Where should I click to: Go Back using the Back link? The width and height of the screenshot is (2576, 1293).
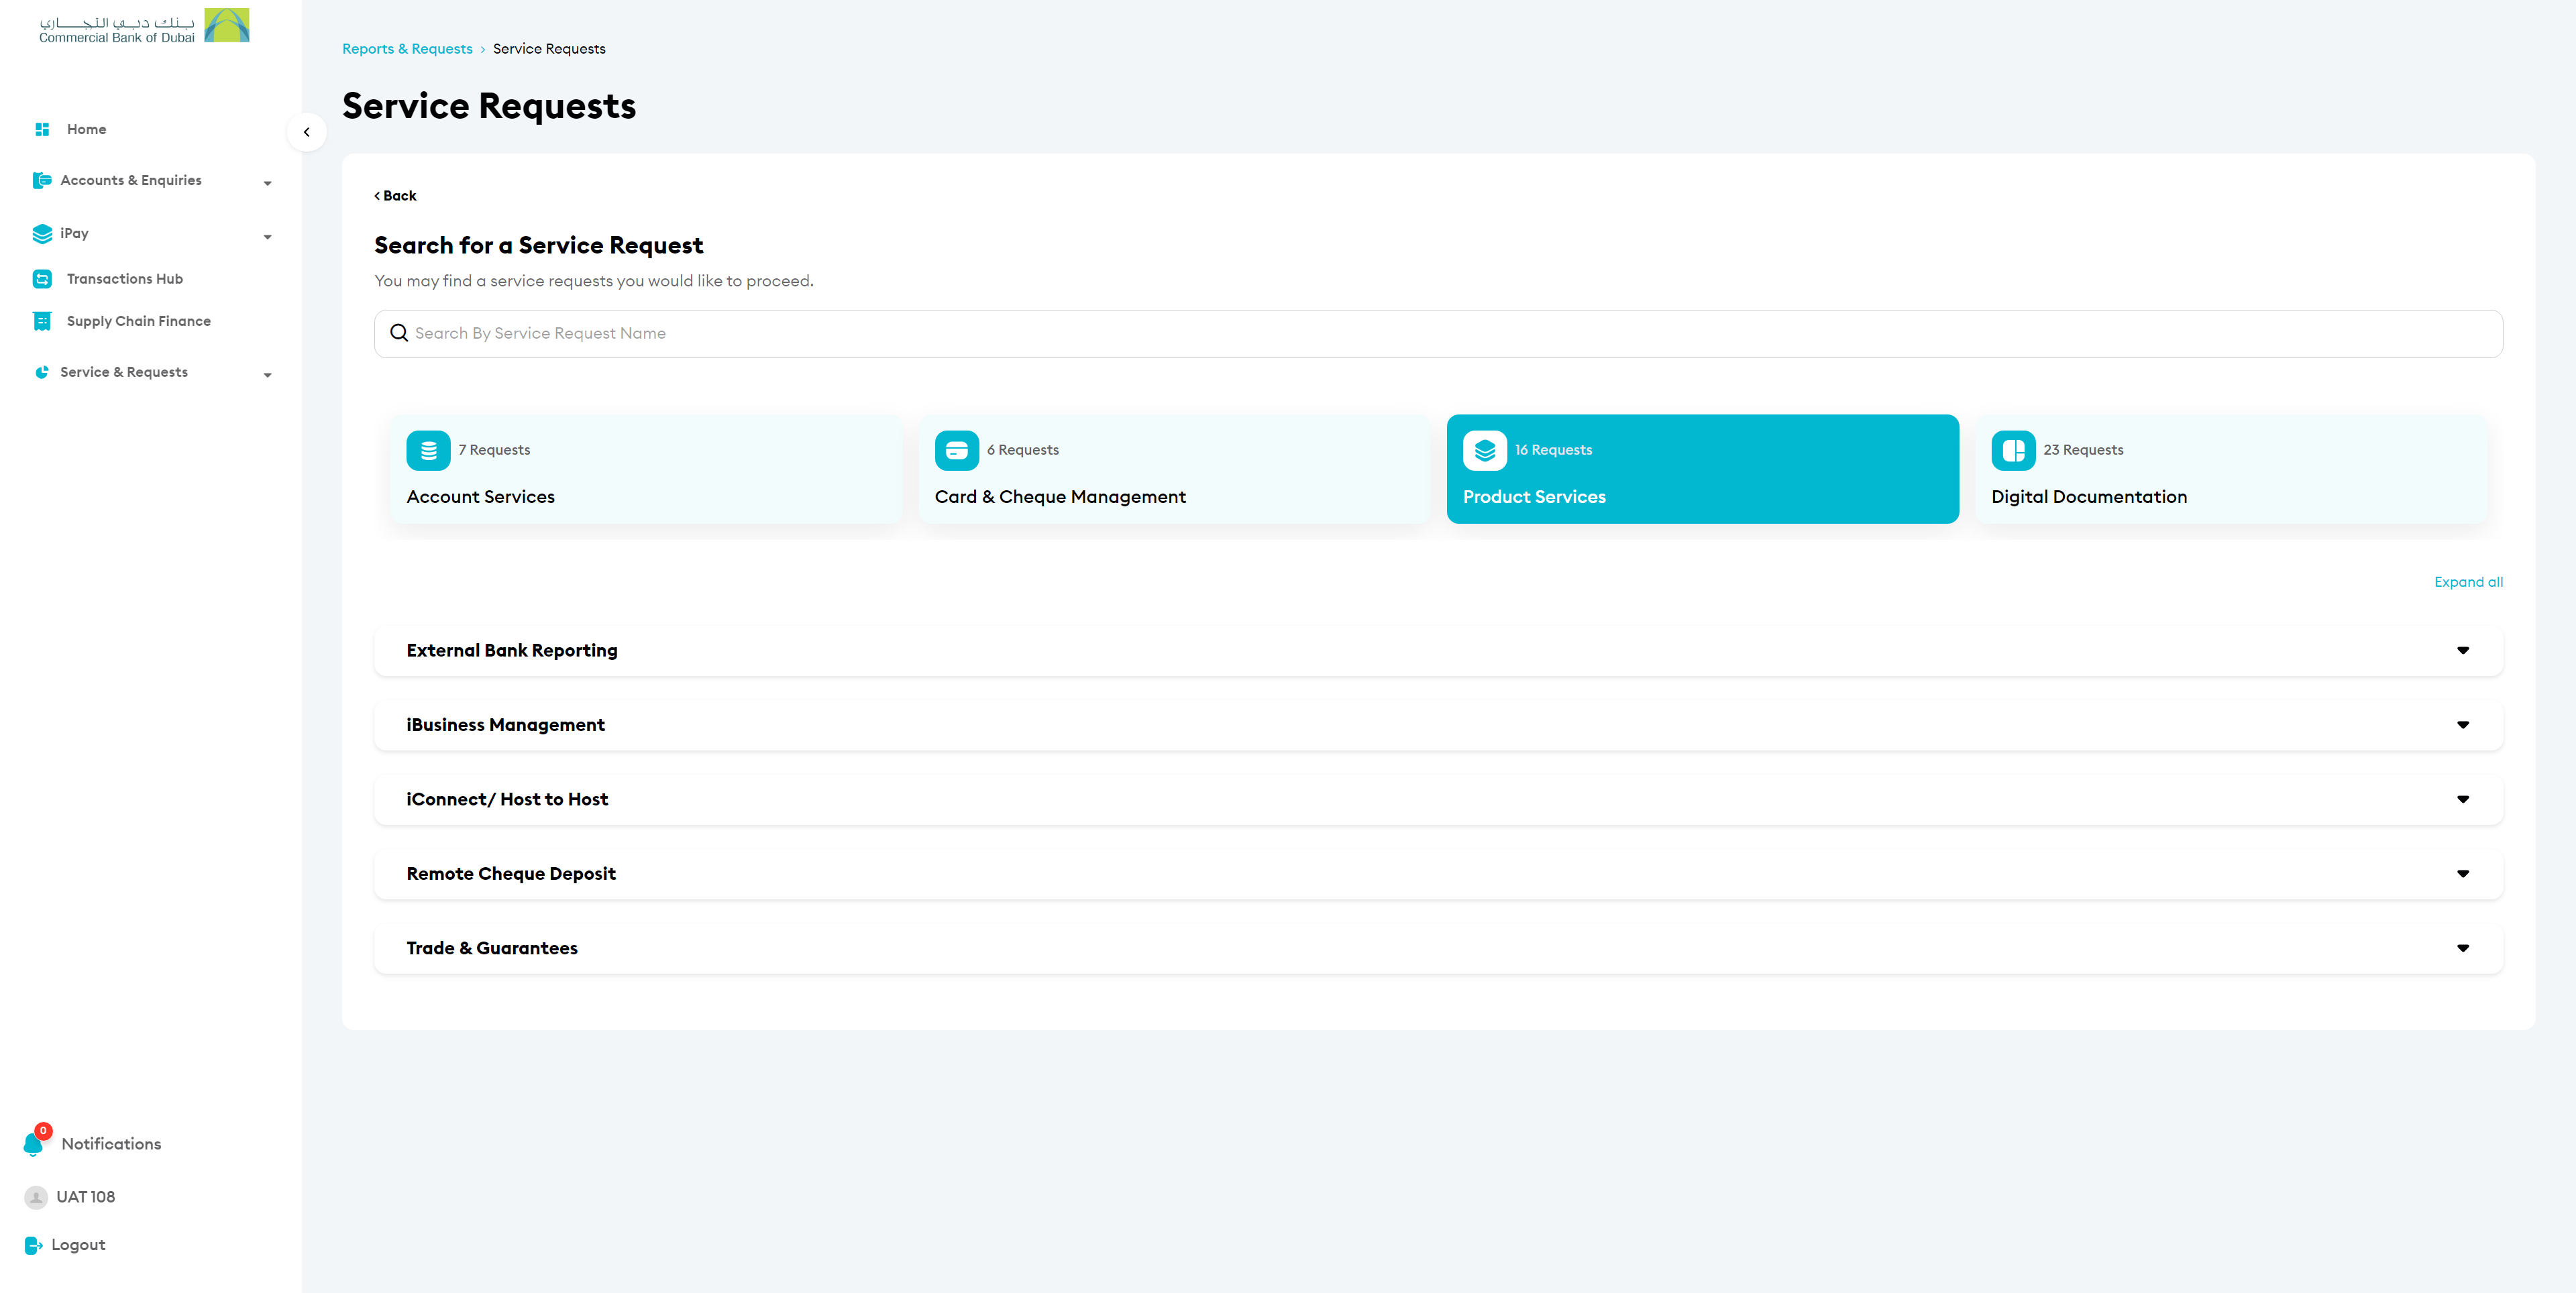(396, 196)
